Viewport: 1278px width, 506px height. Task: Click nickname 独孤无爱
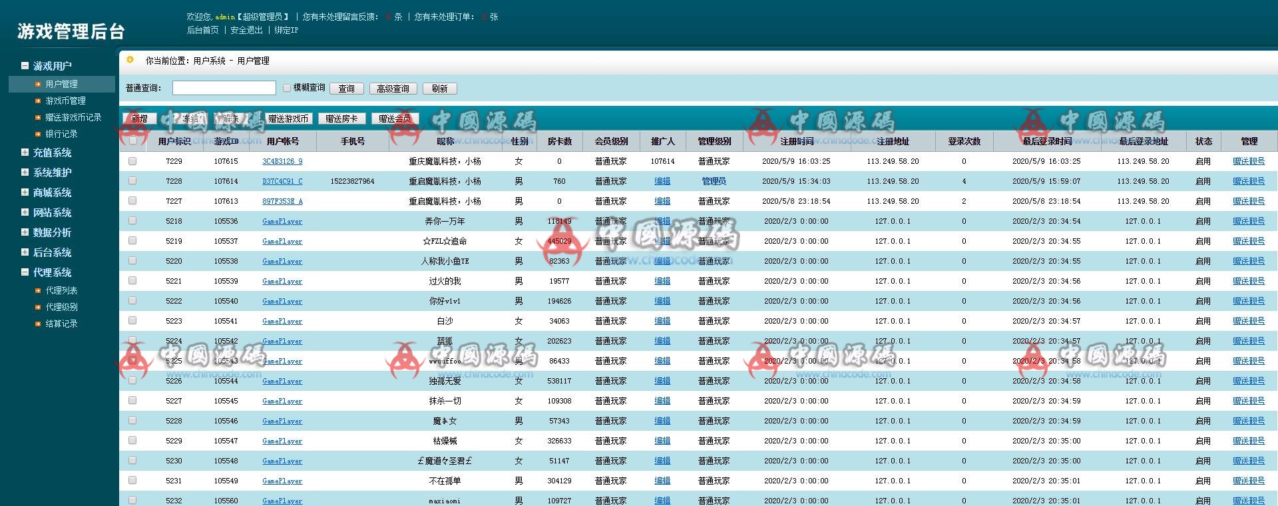tap(445, 381)
